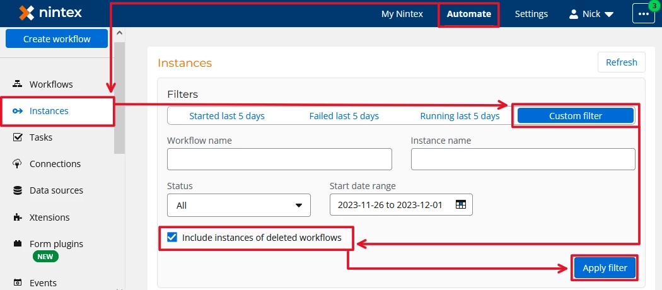Open Form plugins in the sidebar
The height and width of the screenshot is (290, 662).
(56, 244)
